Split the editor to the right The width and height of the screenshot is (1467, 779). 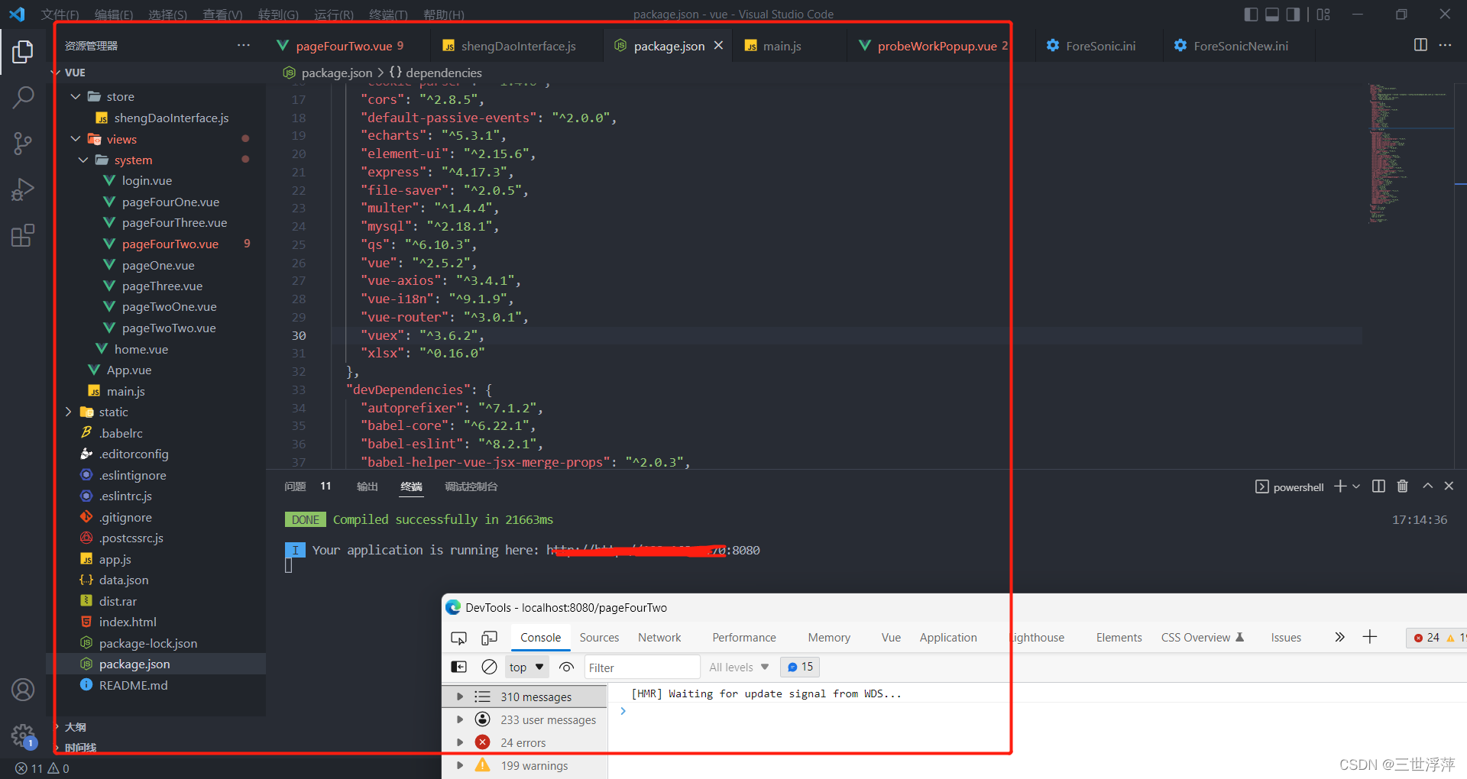[x=1420, y=45]
